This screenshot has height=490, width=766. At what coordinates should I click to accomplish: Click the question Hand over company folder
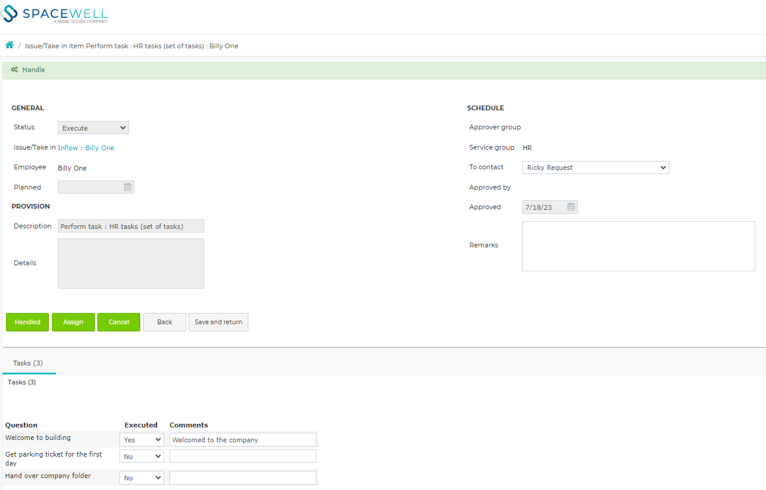[x=48, y=476]
